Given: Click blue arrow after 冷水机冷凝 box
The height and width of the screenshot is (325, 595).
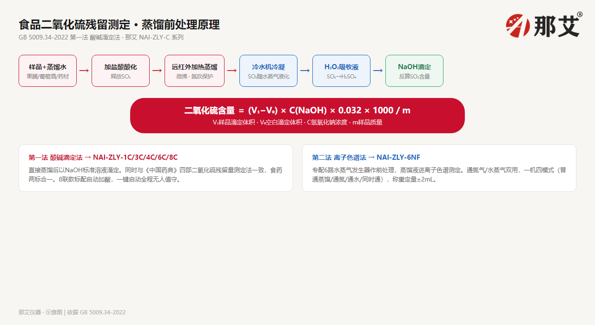Looking at the screenshot, I should 305,71.
